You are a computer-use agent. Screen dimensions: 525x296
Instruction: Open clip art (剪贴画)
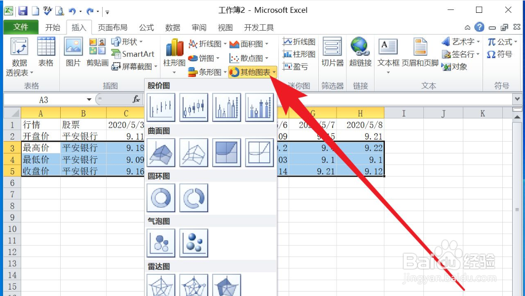point(97,52)
